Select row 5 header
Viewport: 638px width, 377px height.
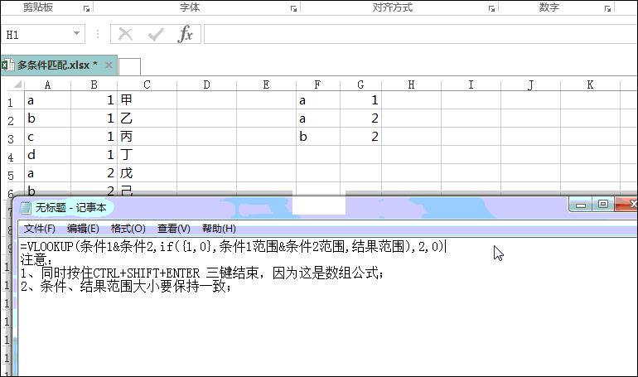(11, 174)
